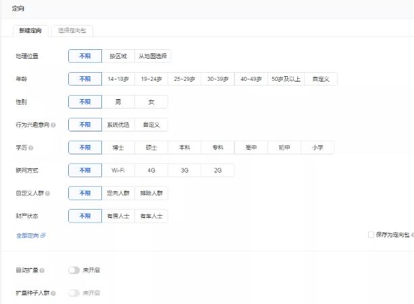
Task: Select 有房人士 under 财产状态
Action: (118, 216)
